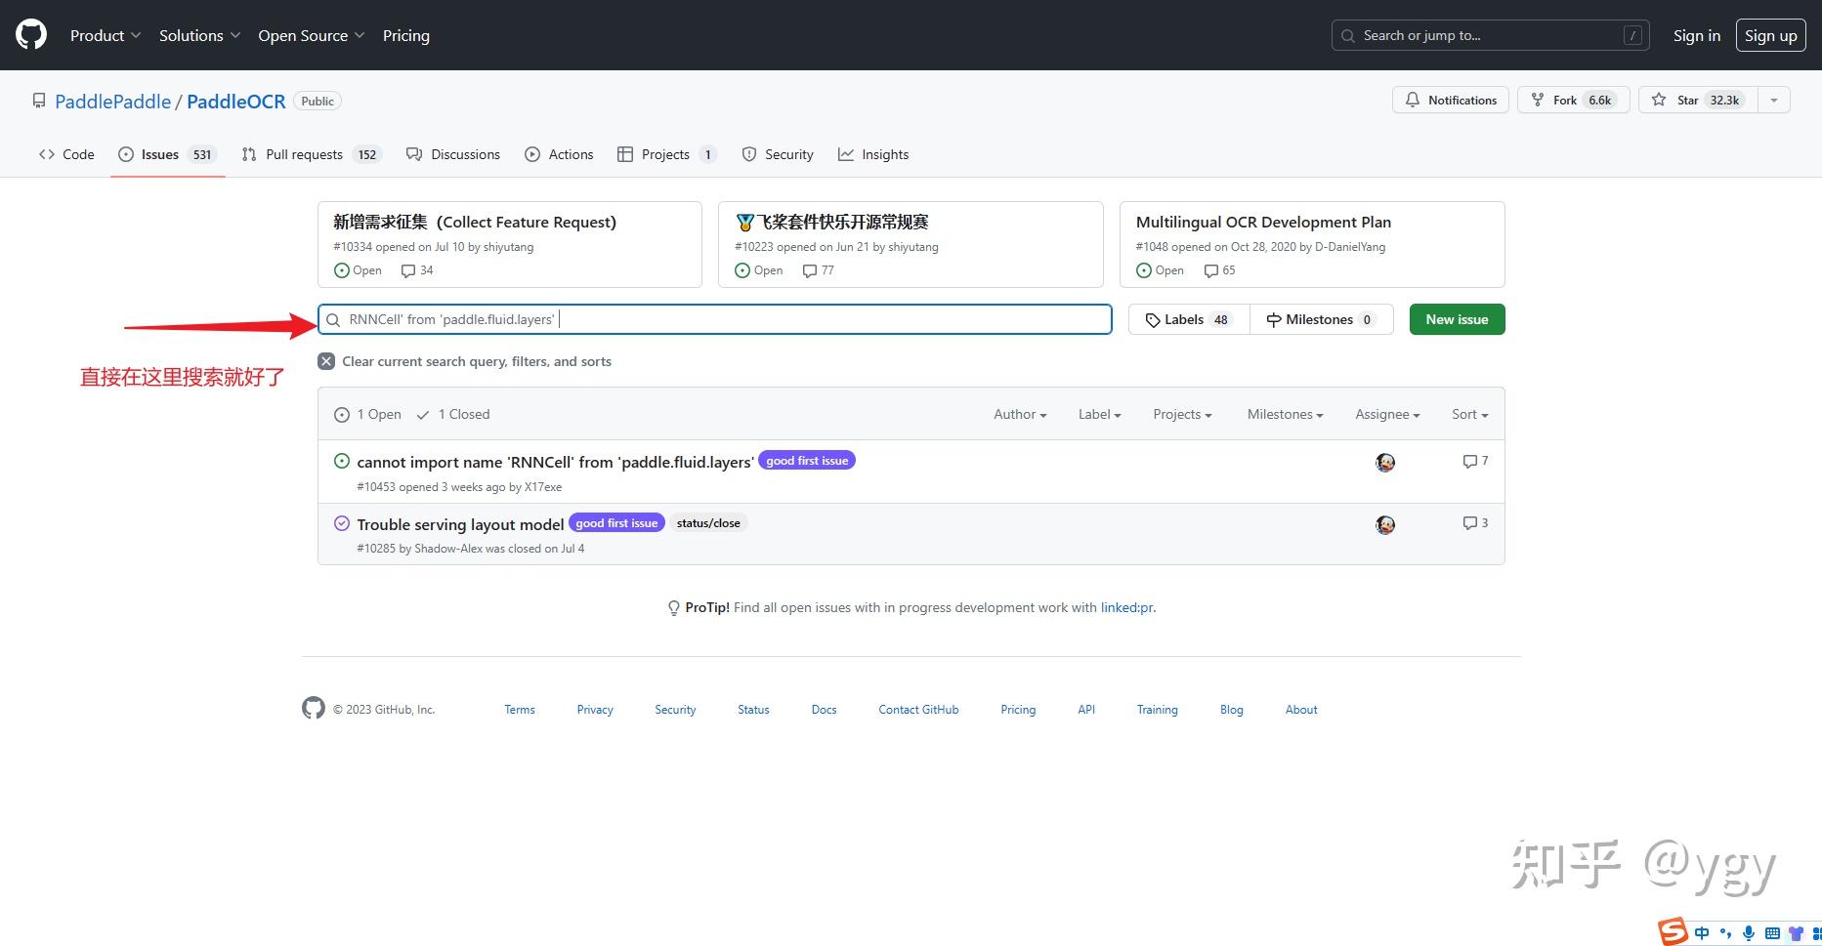Focus the Search or jump to field
Screen dimensions: 1822x946
[1490, 35]
